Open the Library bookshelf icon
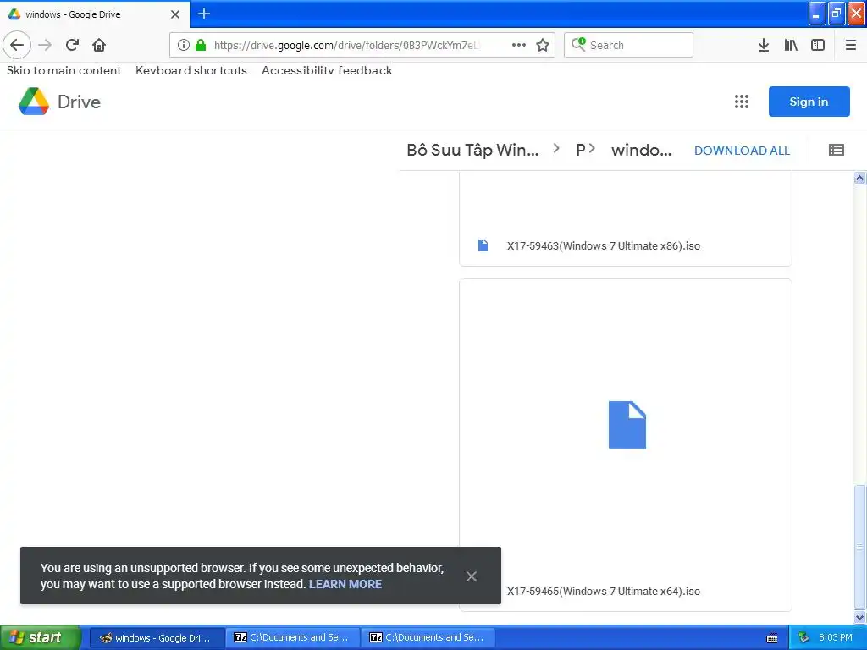The image size is (867, 650). [791, 45]
